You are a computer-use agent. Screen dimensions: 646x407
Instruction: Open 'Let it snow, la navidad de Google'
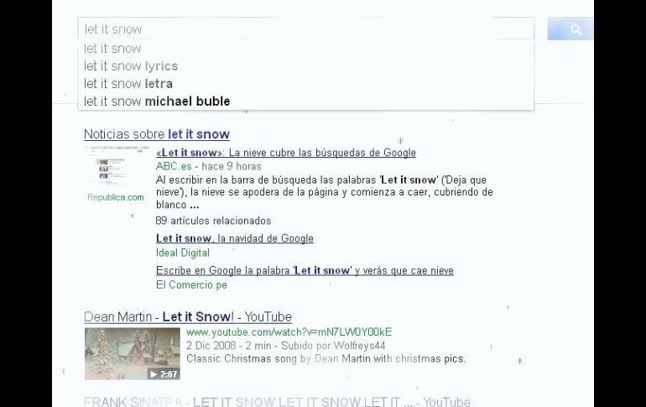pyautogui.click(x=234, y=239)
